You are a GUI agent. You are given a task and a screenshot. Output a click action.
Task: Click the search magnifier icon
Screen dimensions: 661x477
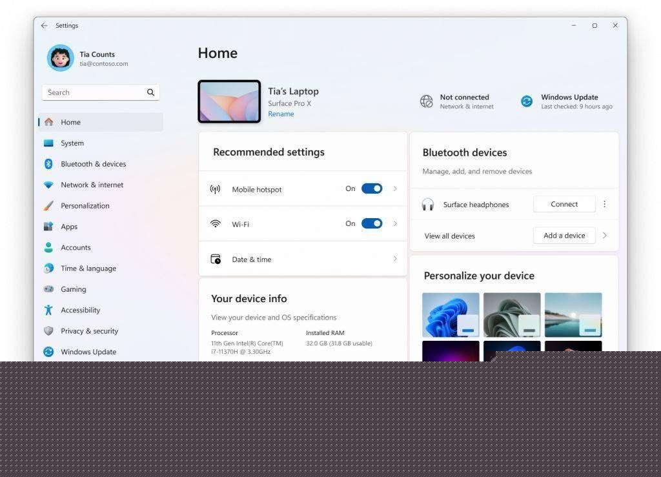click(150, 92)
